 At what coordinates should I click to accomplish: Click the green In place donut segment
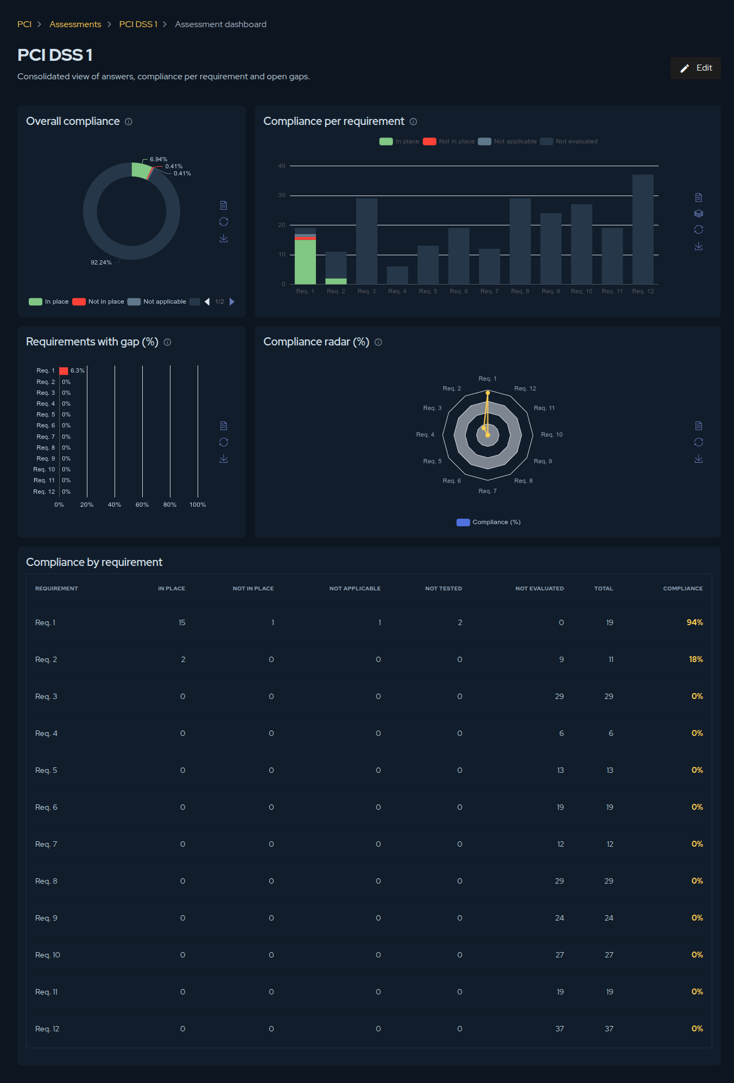click(141, 171)
